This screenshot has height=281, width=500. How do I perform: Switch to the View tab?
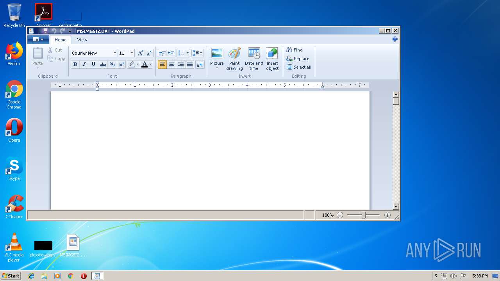point(82,40)
